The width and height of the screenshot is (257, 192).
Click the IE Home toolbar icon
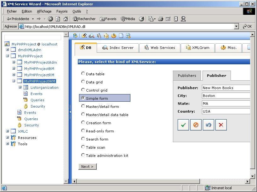pyautogui.click(x=66, y=19)
